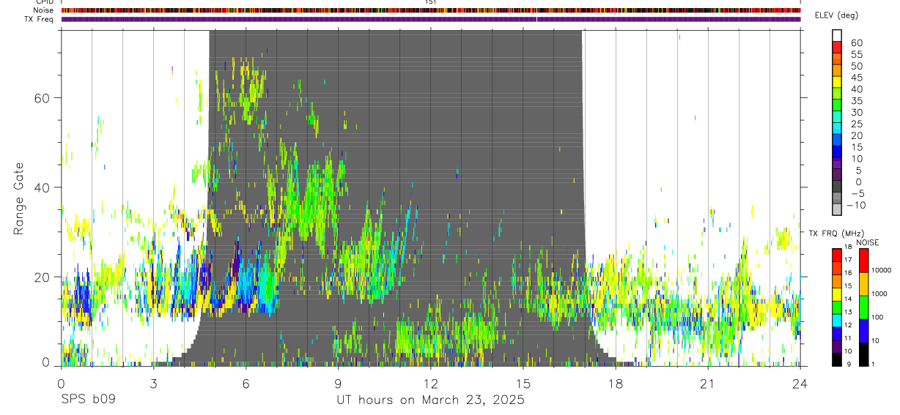The image size is (900, 415).
Task: Click the blue segment of NOISE color bar
Action: [863, 330]
